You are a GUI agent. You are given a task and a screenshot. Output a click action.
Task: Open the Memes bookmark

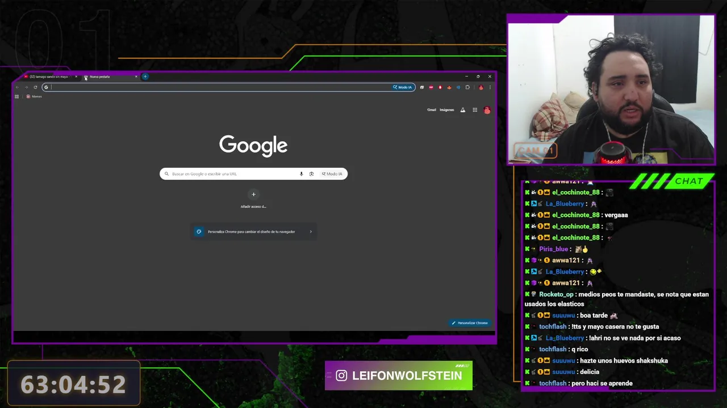34,96
